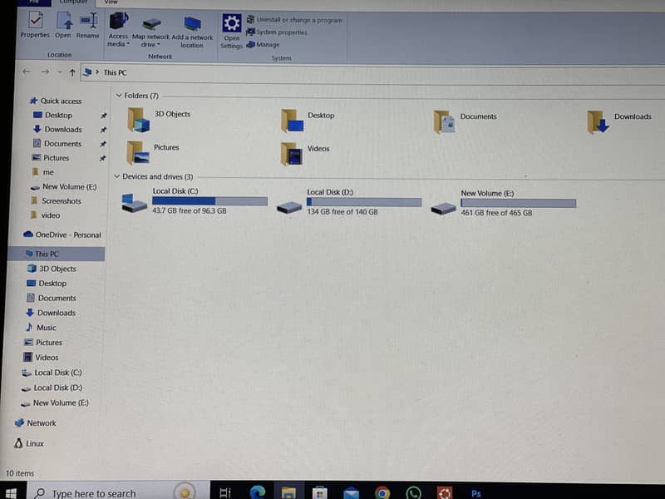The height and width of the screenshot is (499, 665).
Task: Collapse the Devices and drives section
Action: point(117,177)
